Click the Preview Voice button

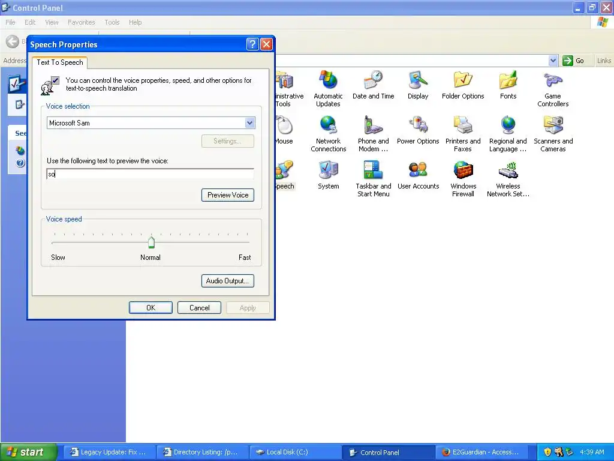228,195
